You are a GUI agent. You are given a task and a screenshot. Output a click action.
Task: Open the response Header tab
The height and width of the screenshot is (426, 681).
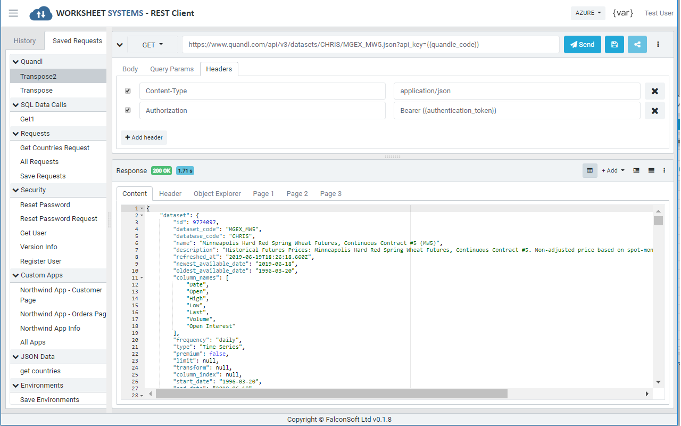point(170,193)
